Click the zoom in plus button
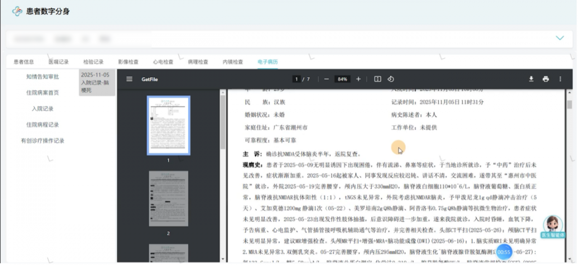Viewport: 578px width, 265px height. click(358, 79)
